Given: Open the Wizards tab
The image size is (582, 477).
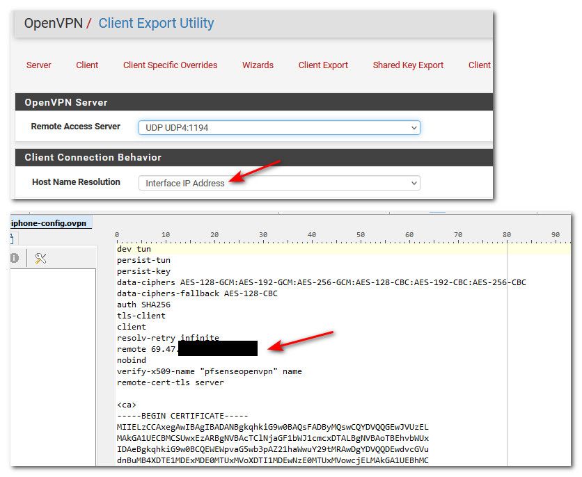Looking at the screenshot, I should pos(258,65).
